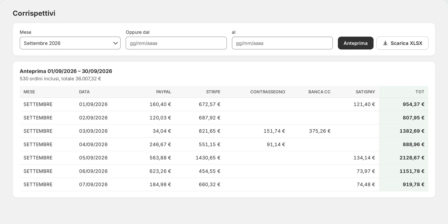Image resolution: width=448 pixels, height=224 pixels.
Task: Select the date cell 04/09/2026
Action: point(93,144)
